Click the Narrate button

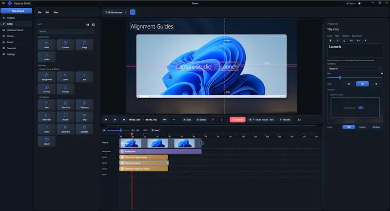(x=285, y=120)
